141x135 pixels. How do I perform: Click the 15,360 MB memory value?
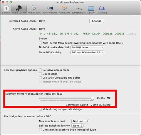click(x=104, y=98)
